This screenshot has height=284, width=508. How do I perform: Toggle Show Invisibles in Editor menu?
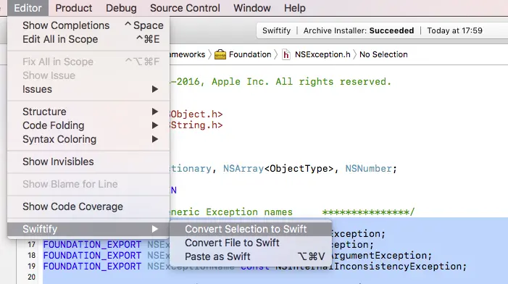click(88, 162)
